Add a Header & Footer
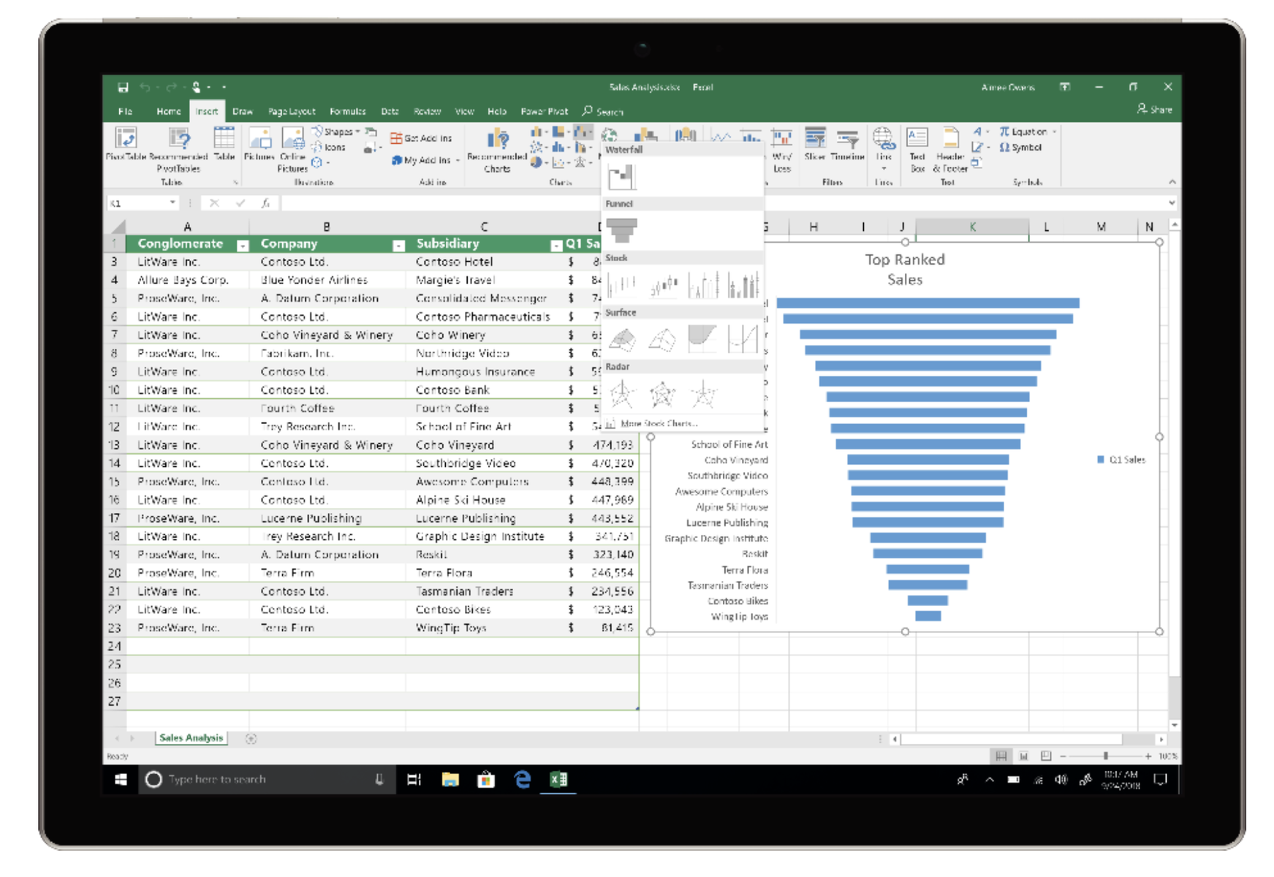The height and width of the screenshot is (877, 1274). (950, 150)
